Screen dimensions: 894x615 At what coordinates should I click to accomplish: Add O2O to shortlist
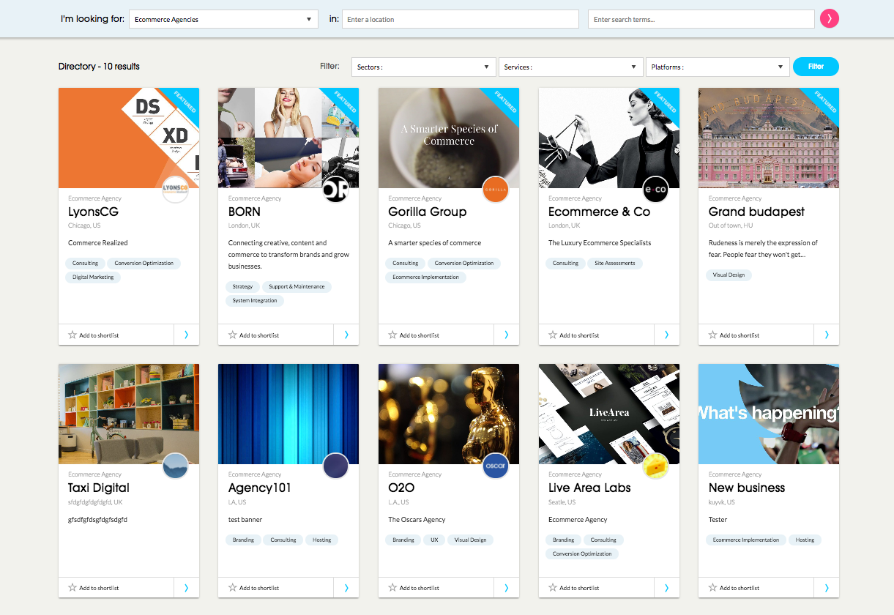point(414,588)
